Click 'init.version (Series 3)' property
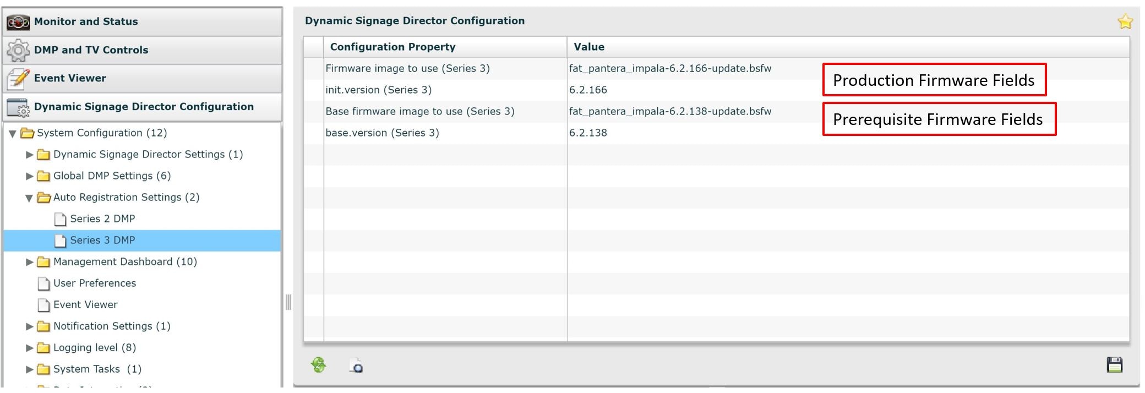Image resolution: width=1145 pixels, height=393 pixels. click(x=378, y=90)
